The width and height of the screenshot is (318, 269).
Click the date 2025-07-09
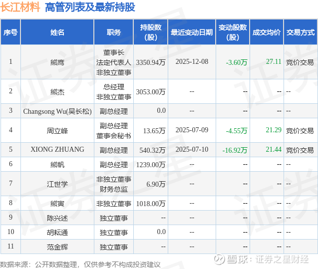[x=192, y=130]
